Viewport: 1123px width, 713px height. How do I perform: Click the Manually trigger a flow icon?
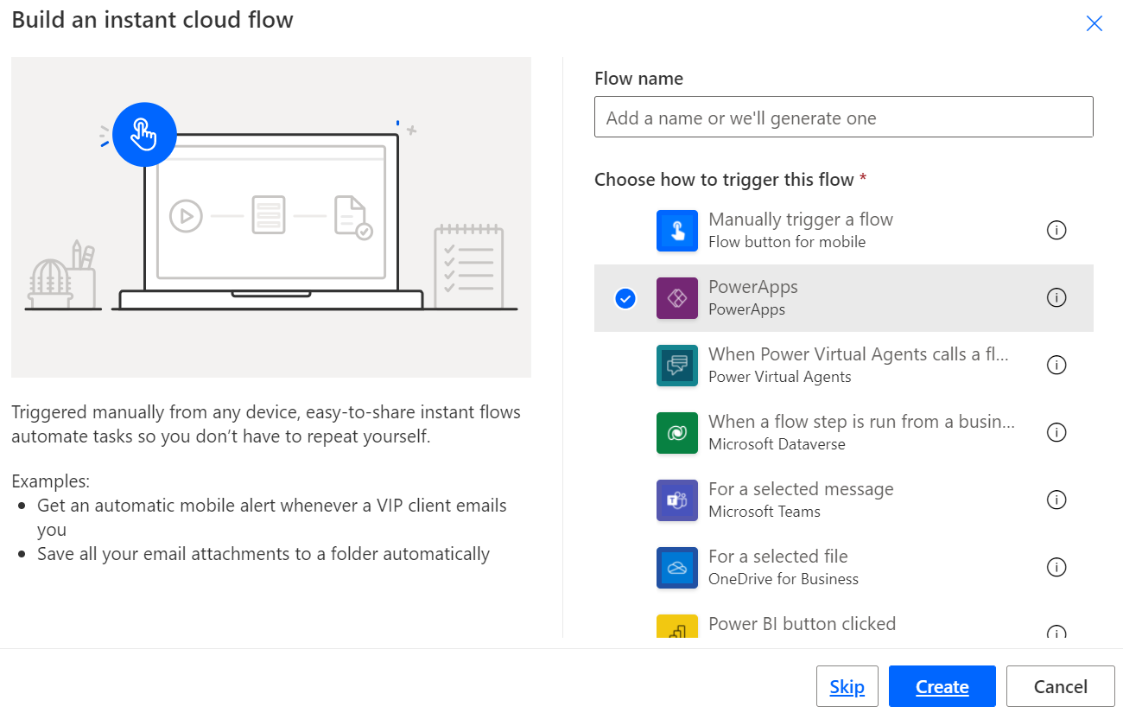[677, 231]
